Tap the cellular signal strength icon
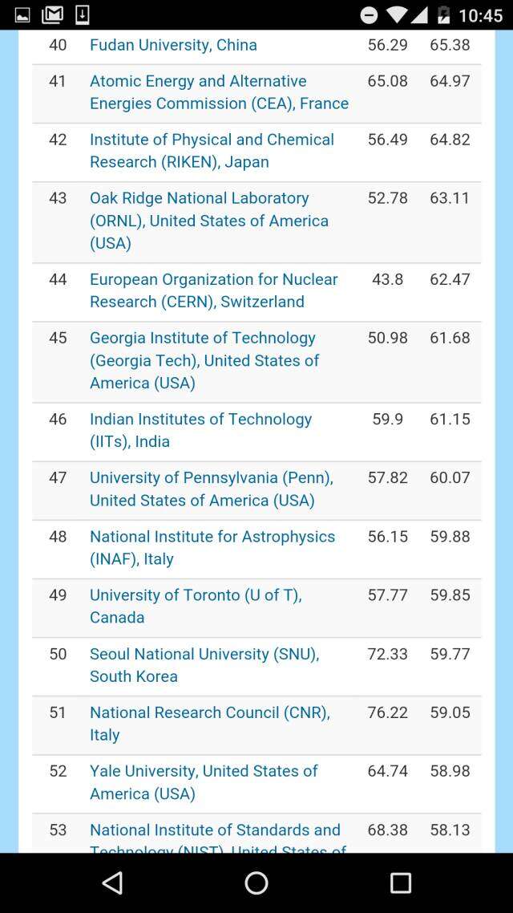Screen dimensions: 513x913 [x=420, y=15]
